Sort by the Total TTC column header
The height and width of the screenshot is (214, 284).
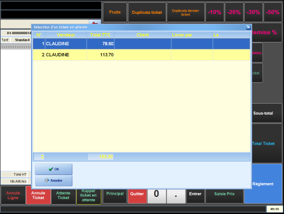click(x=101, y=35)
